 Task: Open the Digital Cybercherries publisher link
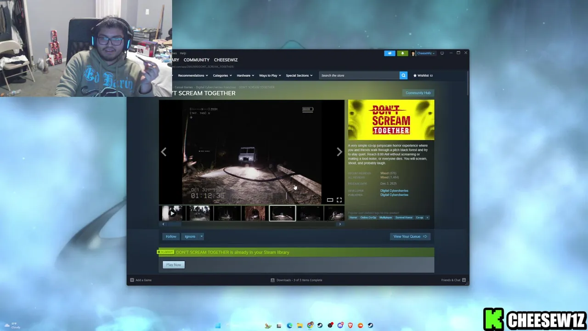coord(394,195)
